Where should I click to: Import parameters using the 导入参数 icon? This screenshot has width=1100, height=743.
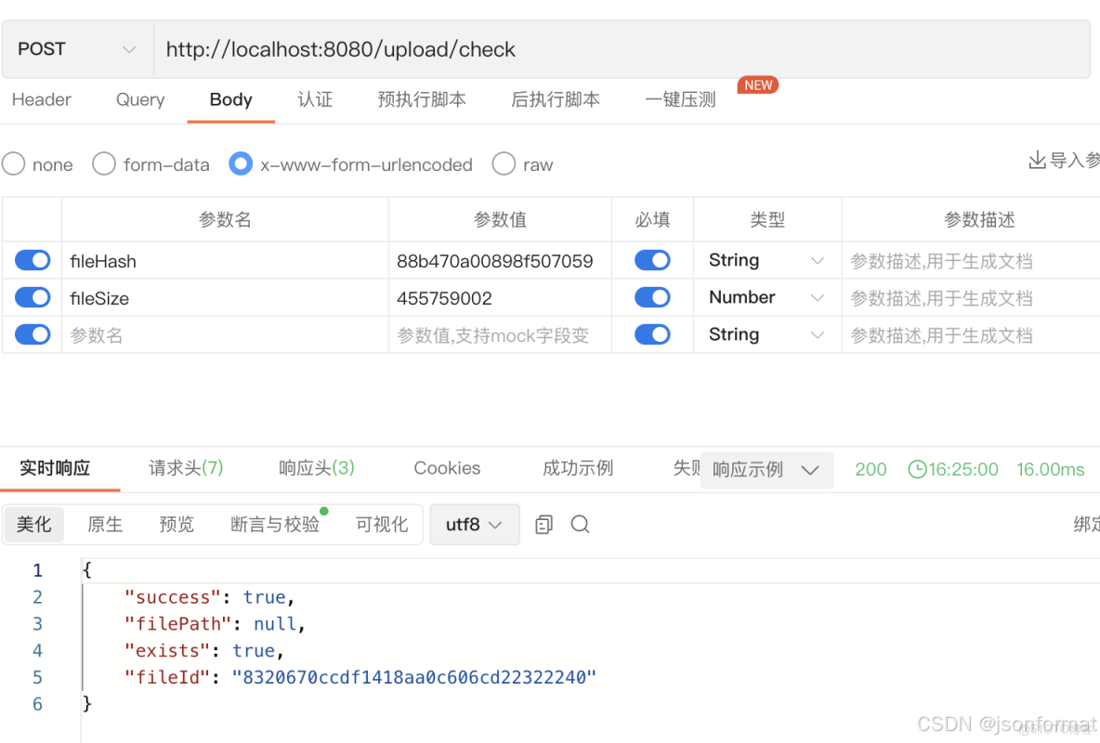point(1038,160)
